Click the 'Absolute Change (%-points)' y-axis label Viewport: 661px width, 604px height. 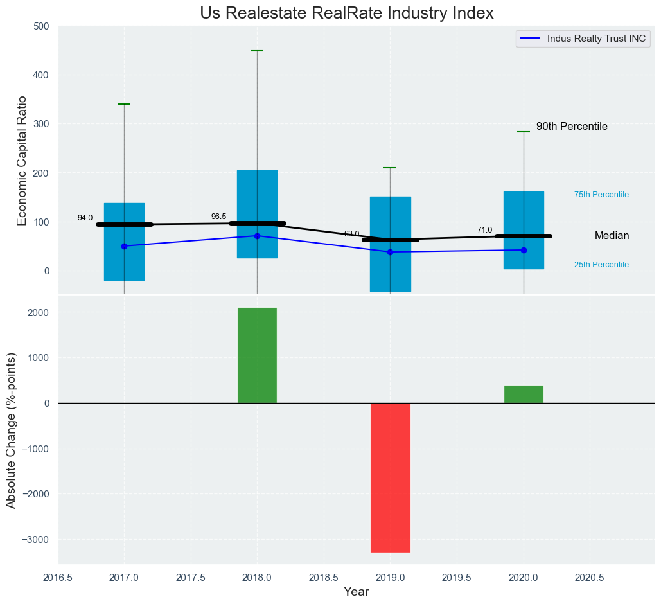coord(11,431)
